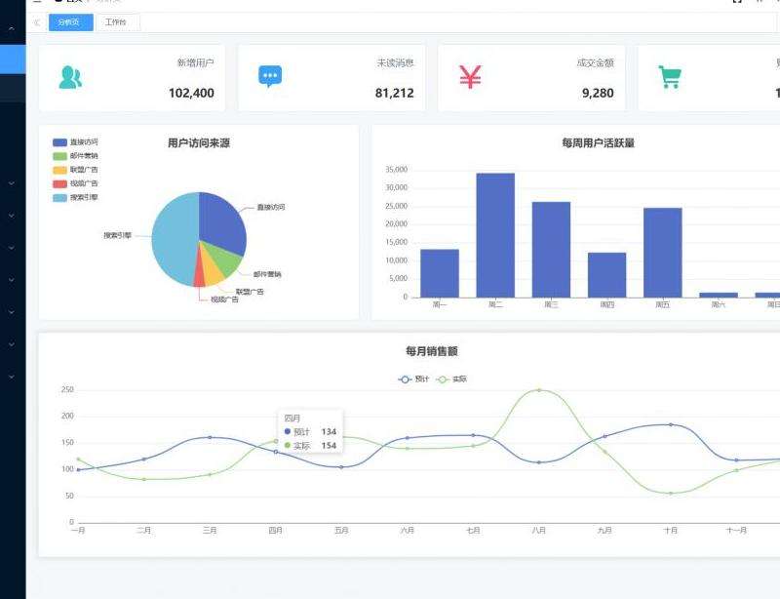The image size is (780, 599).
Task: Click the 八月 x-axis label
Action: click(539, 531)
